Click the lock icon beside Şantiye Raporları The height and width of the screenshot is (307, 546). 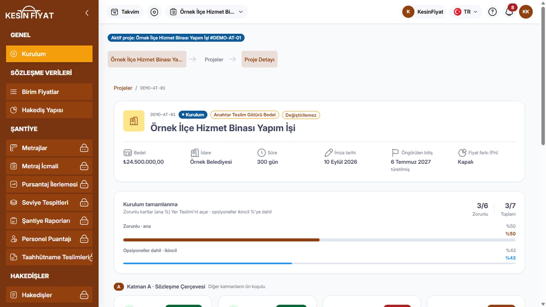pos(84,221)
